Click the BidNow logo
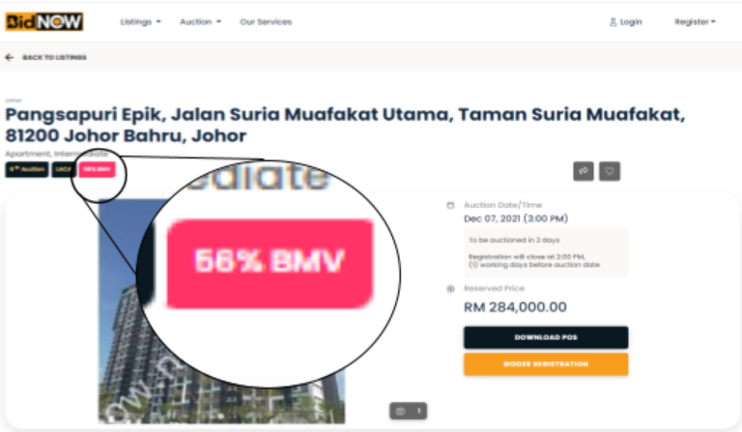 pyautogui.click(x=44, y=22)
